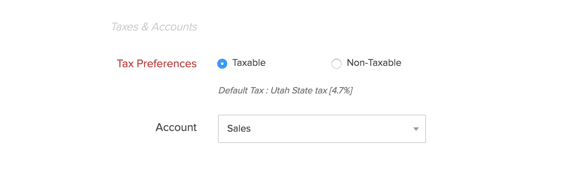Click the word Preferences in red label
573x172 pixels.
167,64
